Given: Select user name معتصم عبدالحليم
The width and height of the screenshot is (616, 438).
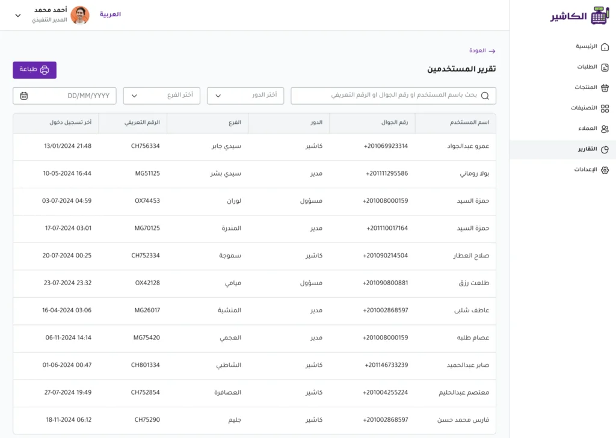Looking at the screenshot, I should click(x=464, y=392).
